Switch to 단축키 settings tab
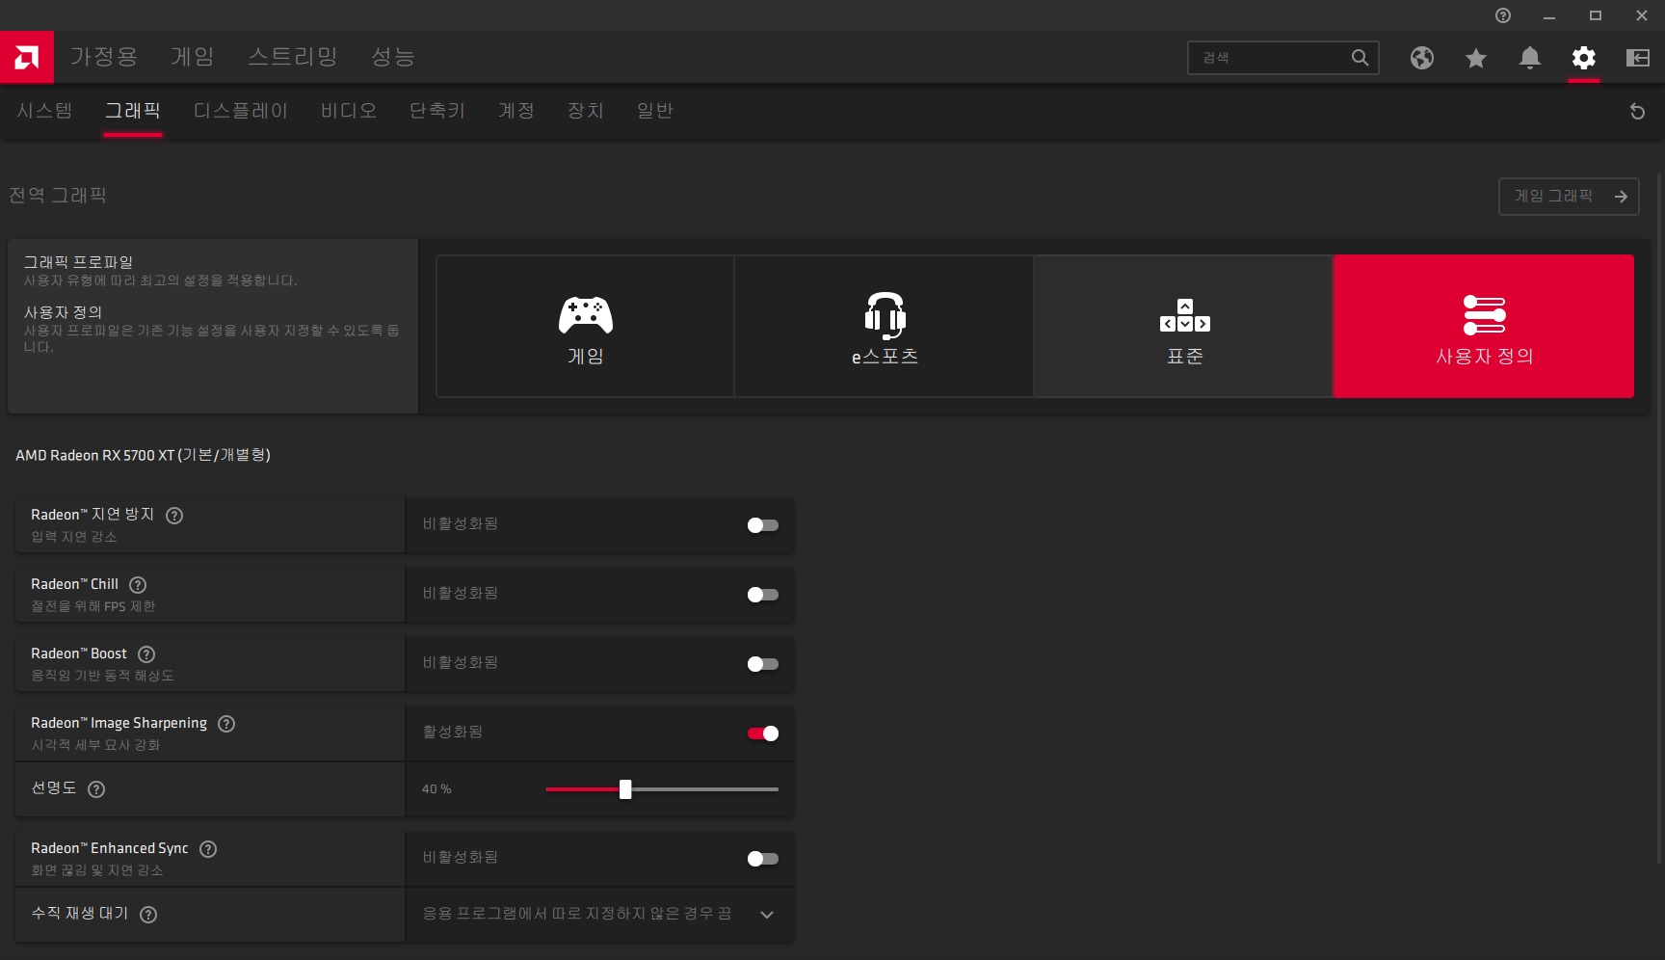This screenshot has height=960, width=1665. (437, 111)
